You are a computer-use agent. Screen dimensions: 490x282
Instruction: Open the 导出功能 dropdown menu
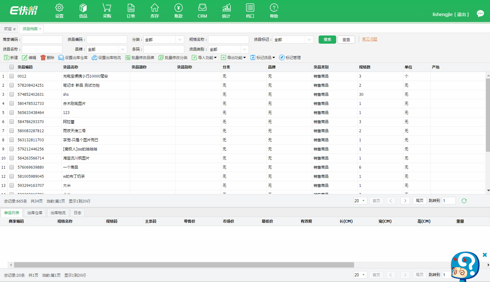[234, 57]
